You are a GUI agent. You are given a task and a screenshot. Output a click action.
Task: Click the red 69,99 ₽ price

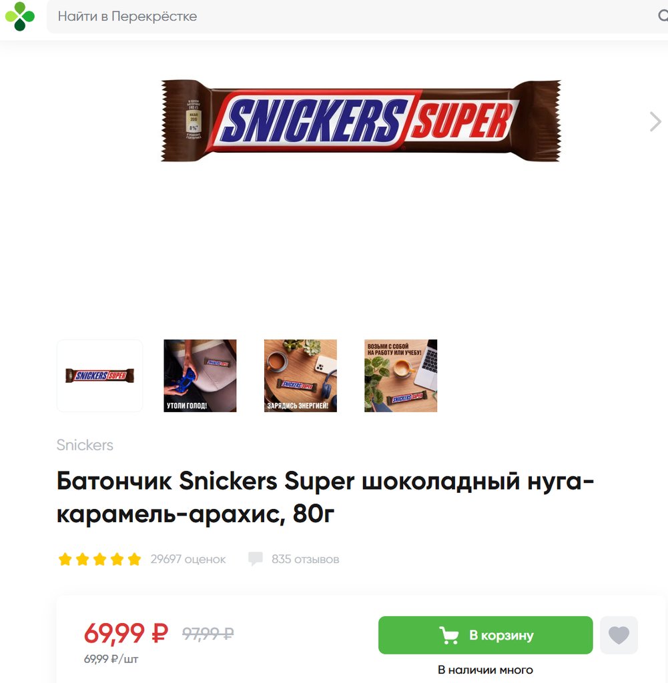pos(126,633)
